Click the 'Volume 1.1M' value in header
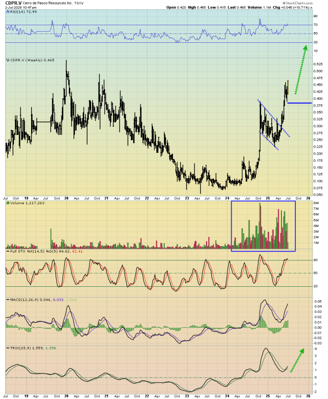 [x=259, y=7]
